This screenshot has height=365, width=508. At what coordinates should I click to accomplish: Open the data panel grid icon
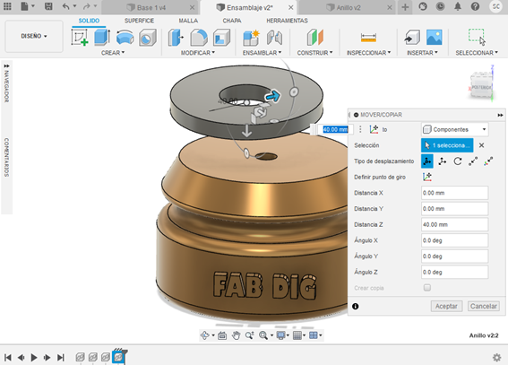7,6
